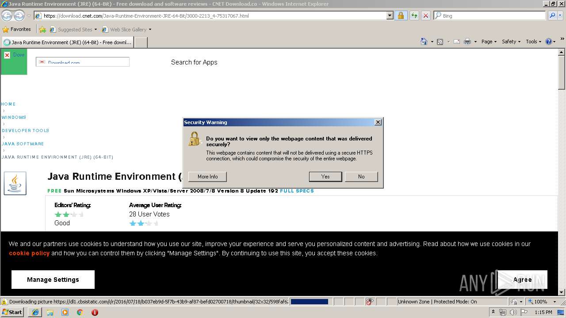Stop page loading with the red X icon
Viewport: 566px width, 318px height.
tap(425, 15)
